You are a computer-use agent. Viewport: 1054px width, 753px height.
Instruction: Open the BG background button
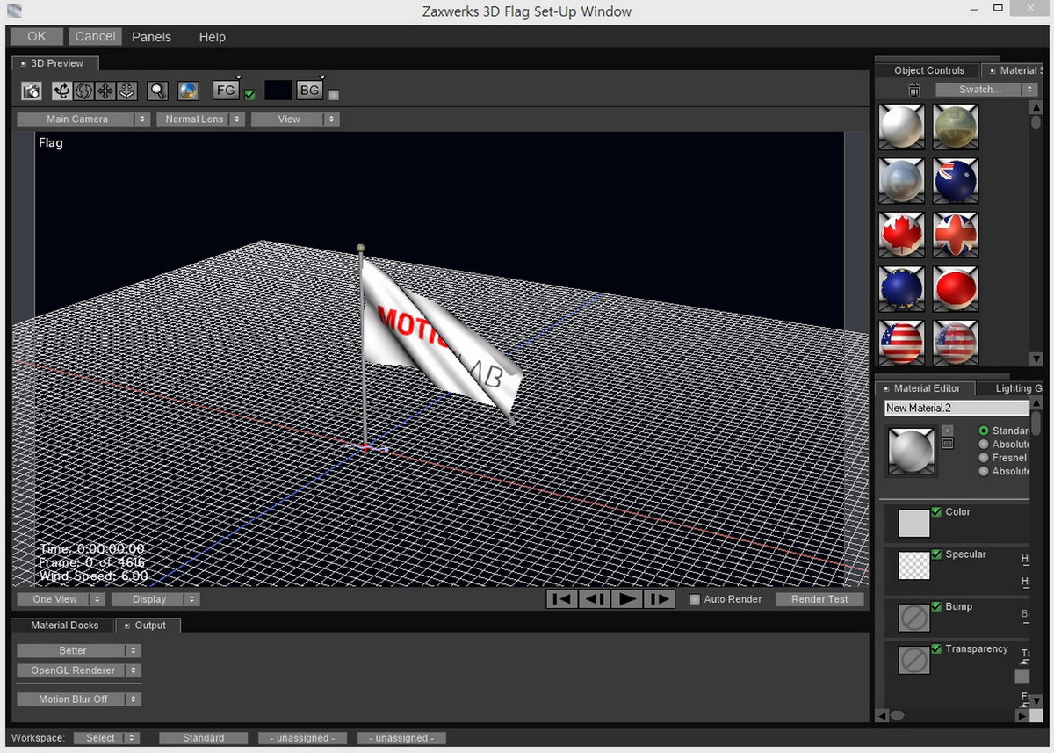coord(309,90)
